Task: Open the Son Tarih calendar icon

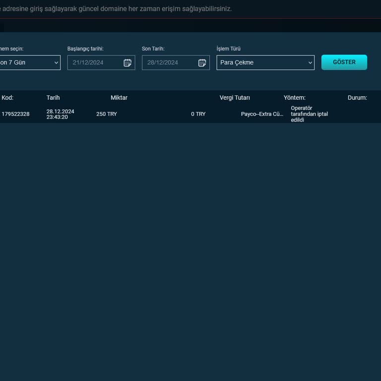Action: 202,63
